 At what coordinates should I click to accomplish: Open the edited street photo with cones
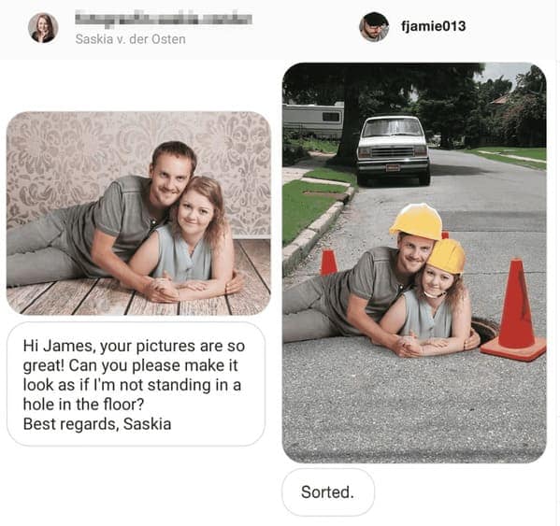click(x=414, y=263)
